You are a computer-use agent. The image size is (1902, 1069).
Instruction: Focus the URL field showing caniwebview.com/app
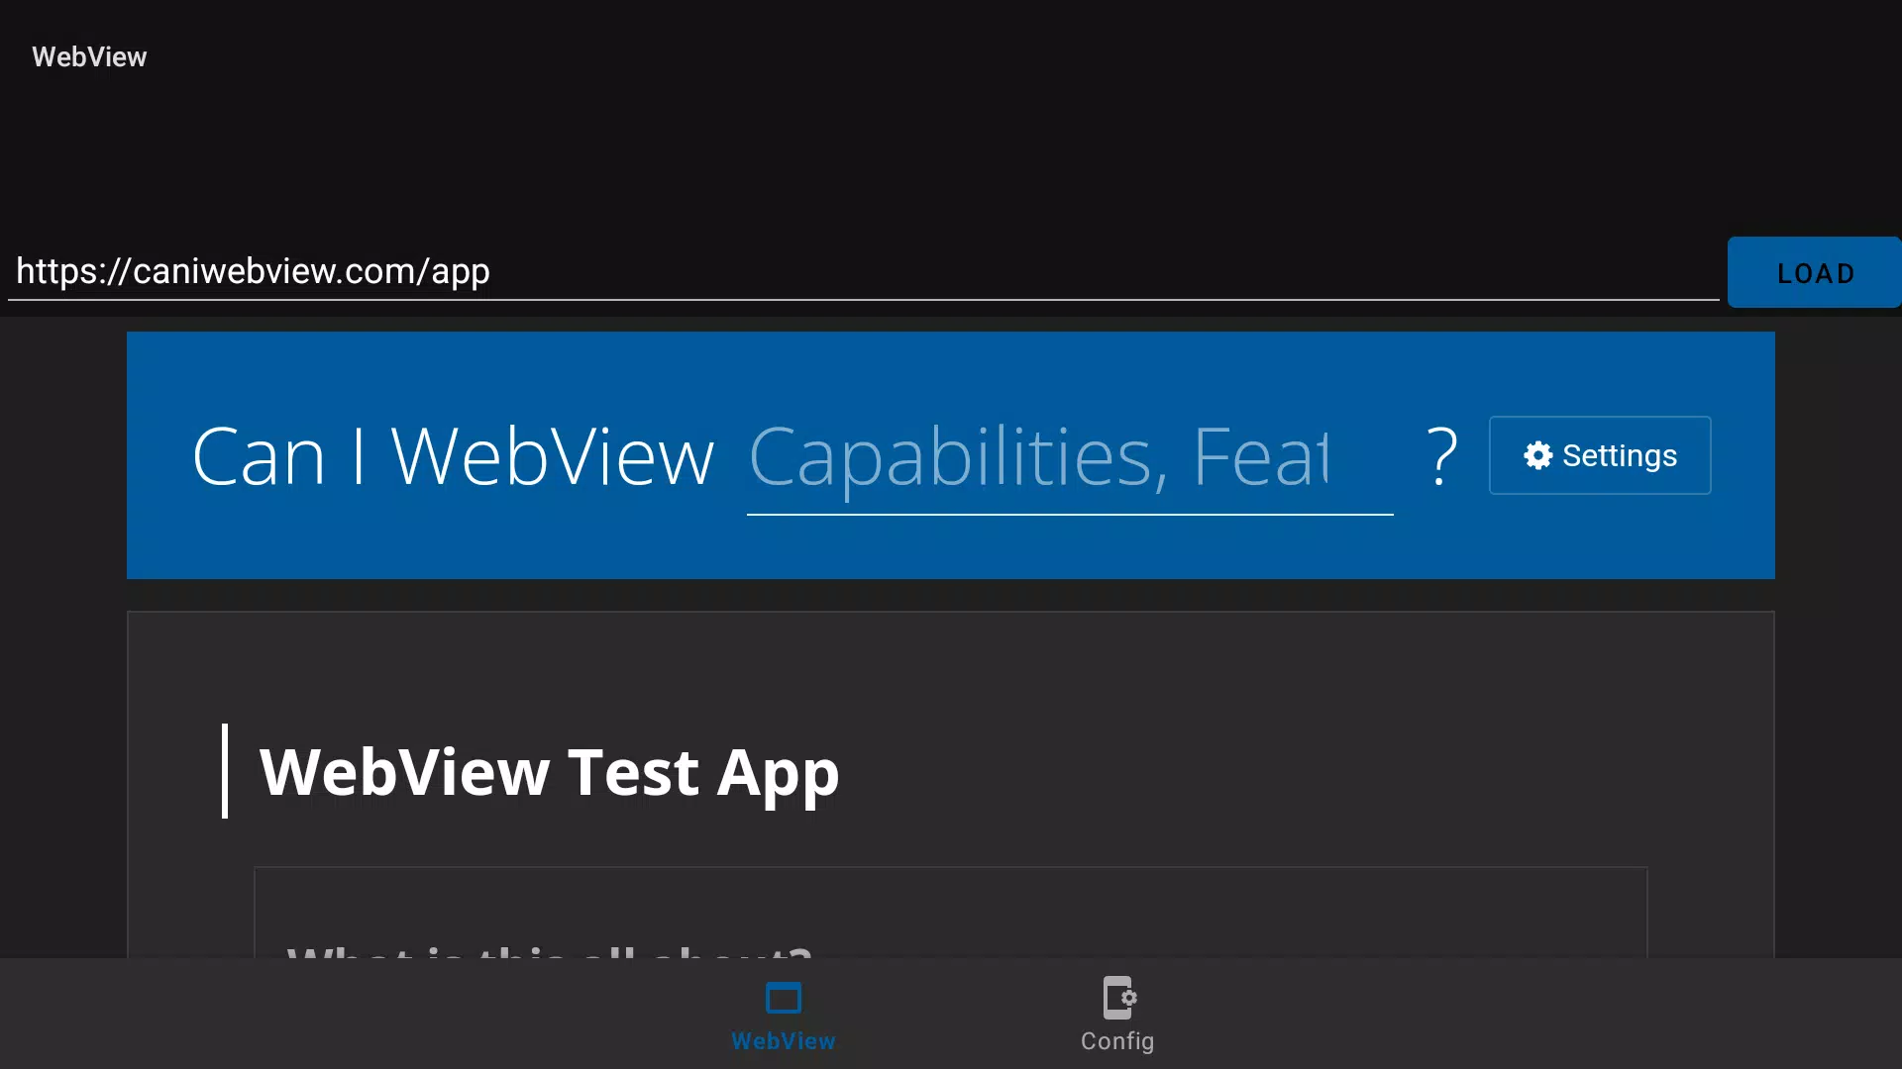click(x=863, y=271)
